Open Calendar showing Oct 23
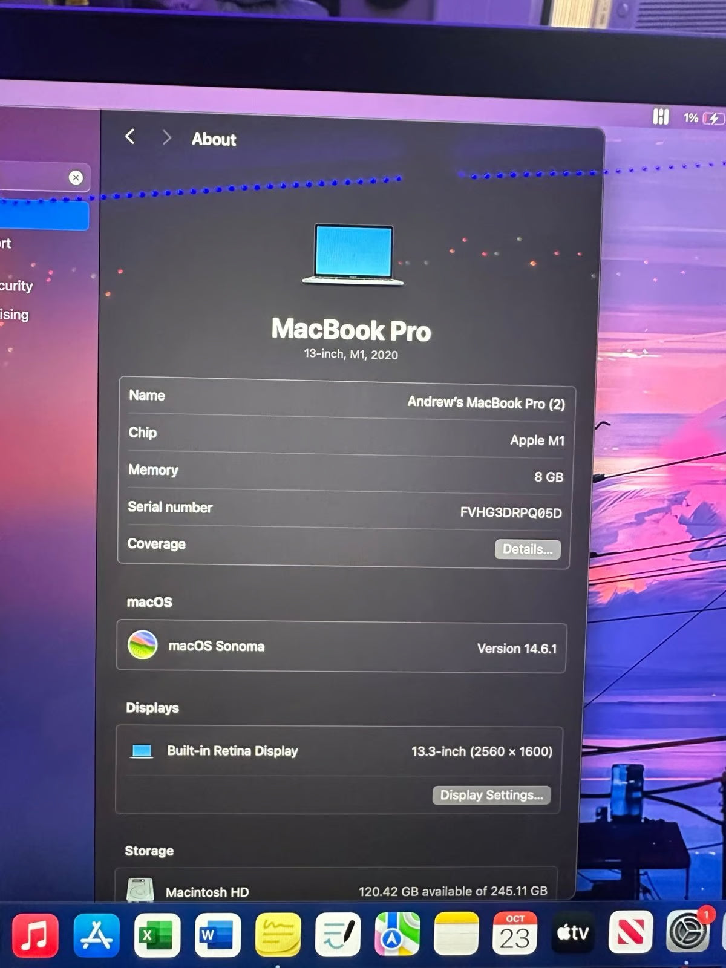 [x=515, y=934]
